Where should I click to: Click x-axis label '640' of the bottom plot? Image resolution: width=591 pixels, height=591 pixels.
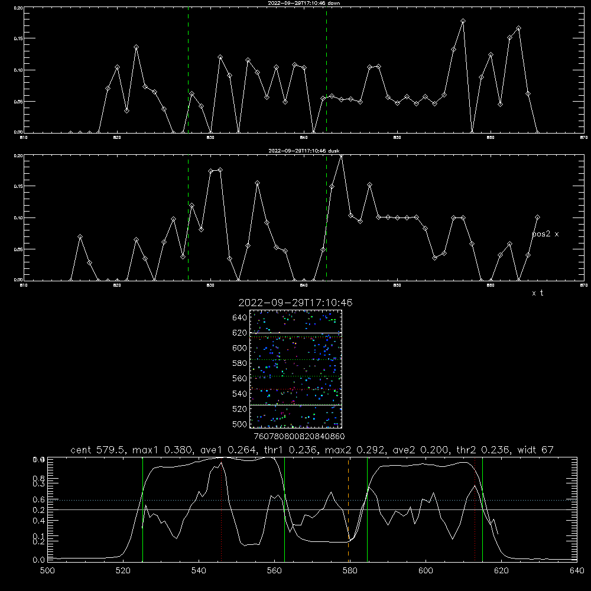pyautogui.click(x=577, y=571)
